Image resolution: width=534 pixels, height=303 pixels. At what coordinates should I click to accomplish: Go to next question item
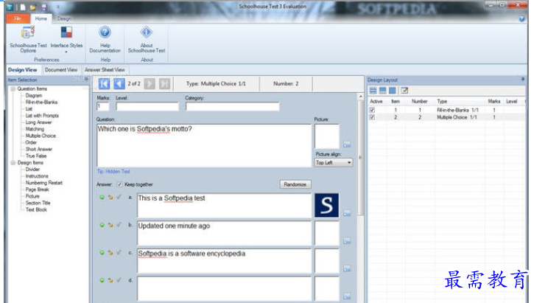coord(150,83)
